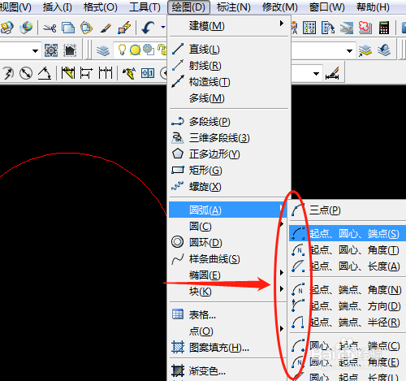The height and width of the screenshot is (381, 406).
Task: Open the 窗口(W) menu
Action: pyautogui.click(x=327, y=7)
